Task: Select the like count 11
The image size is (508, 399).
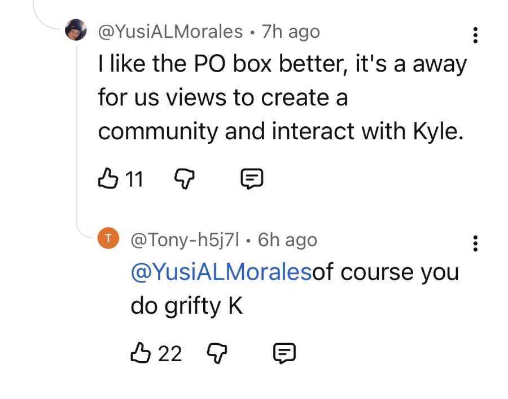Action: pyautogui.click(x=134, y=179)
